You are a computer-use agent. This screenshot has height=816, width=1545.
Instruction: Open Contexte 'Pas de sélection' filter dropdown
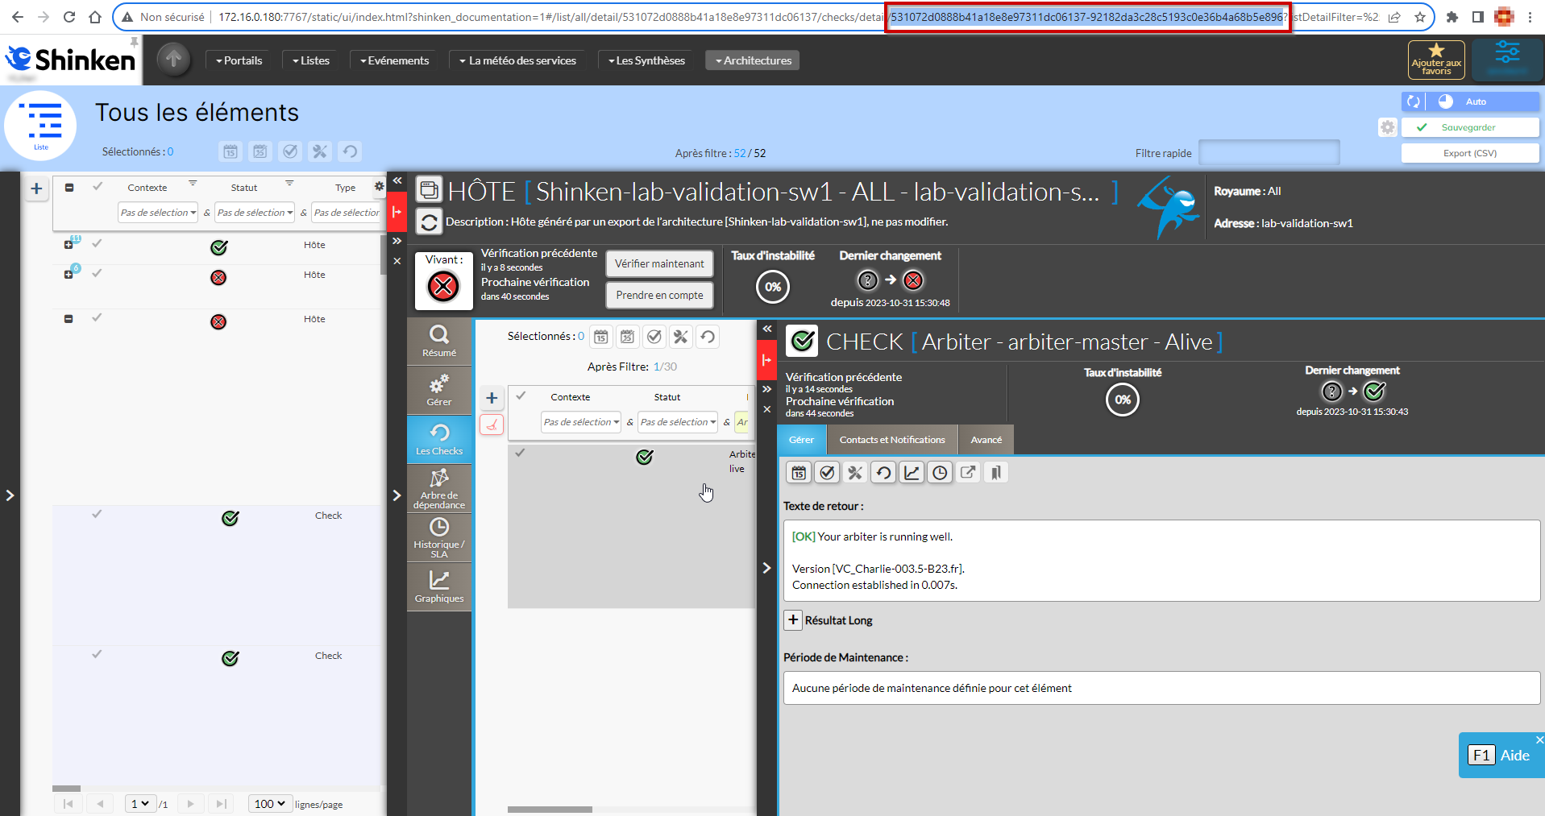tap(158, 213)
